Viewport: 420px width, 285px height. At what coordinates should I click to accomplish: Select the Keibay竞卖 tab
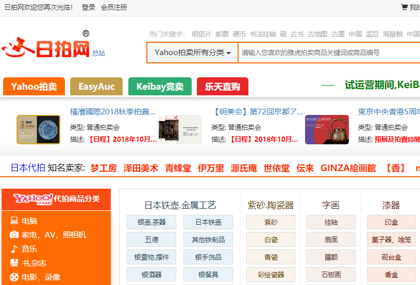(160, 87)
